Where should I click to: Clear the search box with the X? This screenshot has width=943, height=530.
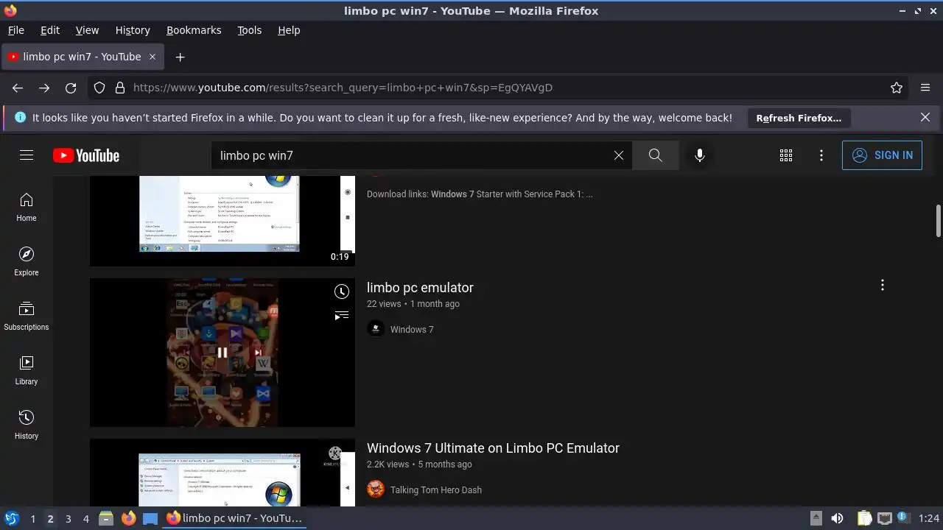[619, 155]
